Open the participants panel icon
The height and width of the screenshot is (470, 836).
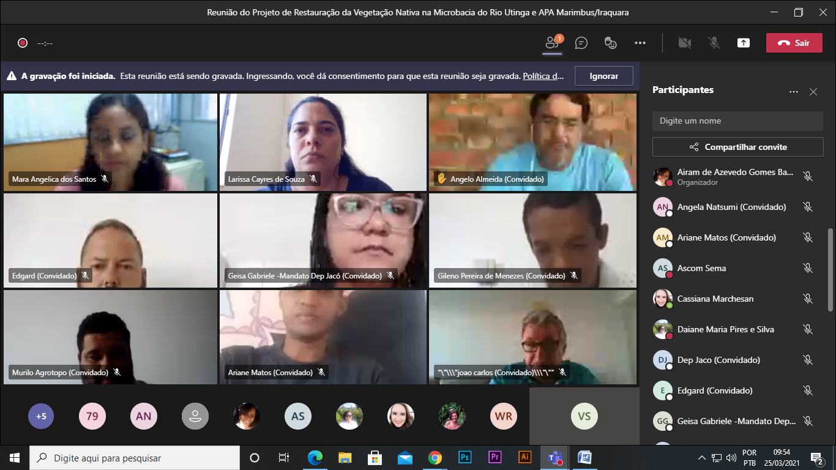click(552, 43)
